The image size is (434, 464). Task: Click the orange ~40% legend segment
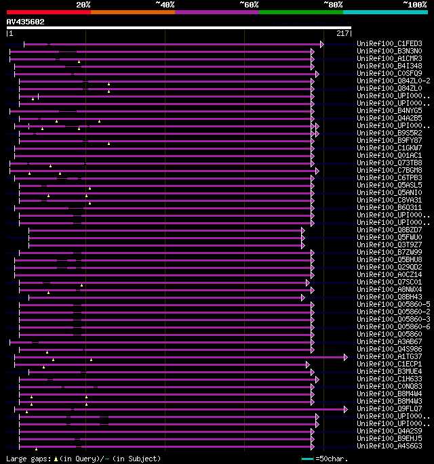(133, 12)
